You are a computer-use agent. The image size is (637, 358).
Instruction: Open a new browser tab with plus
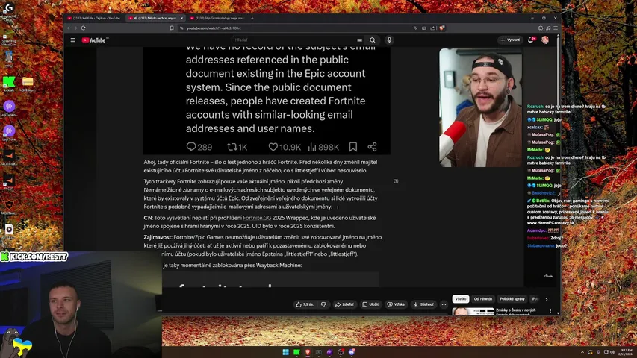click(x=252, y=18)
